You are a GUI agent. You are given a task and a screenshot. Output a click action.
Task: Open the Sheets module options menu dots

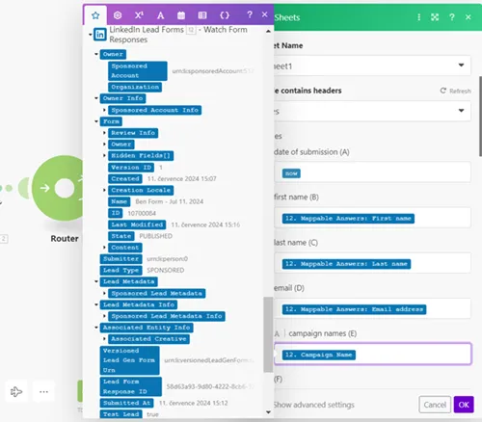[418, 17]
